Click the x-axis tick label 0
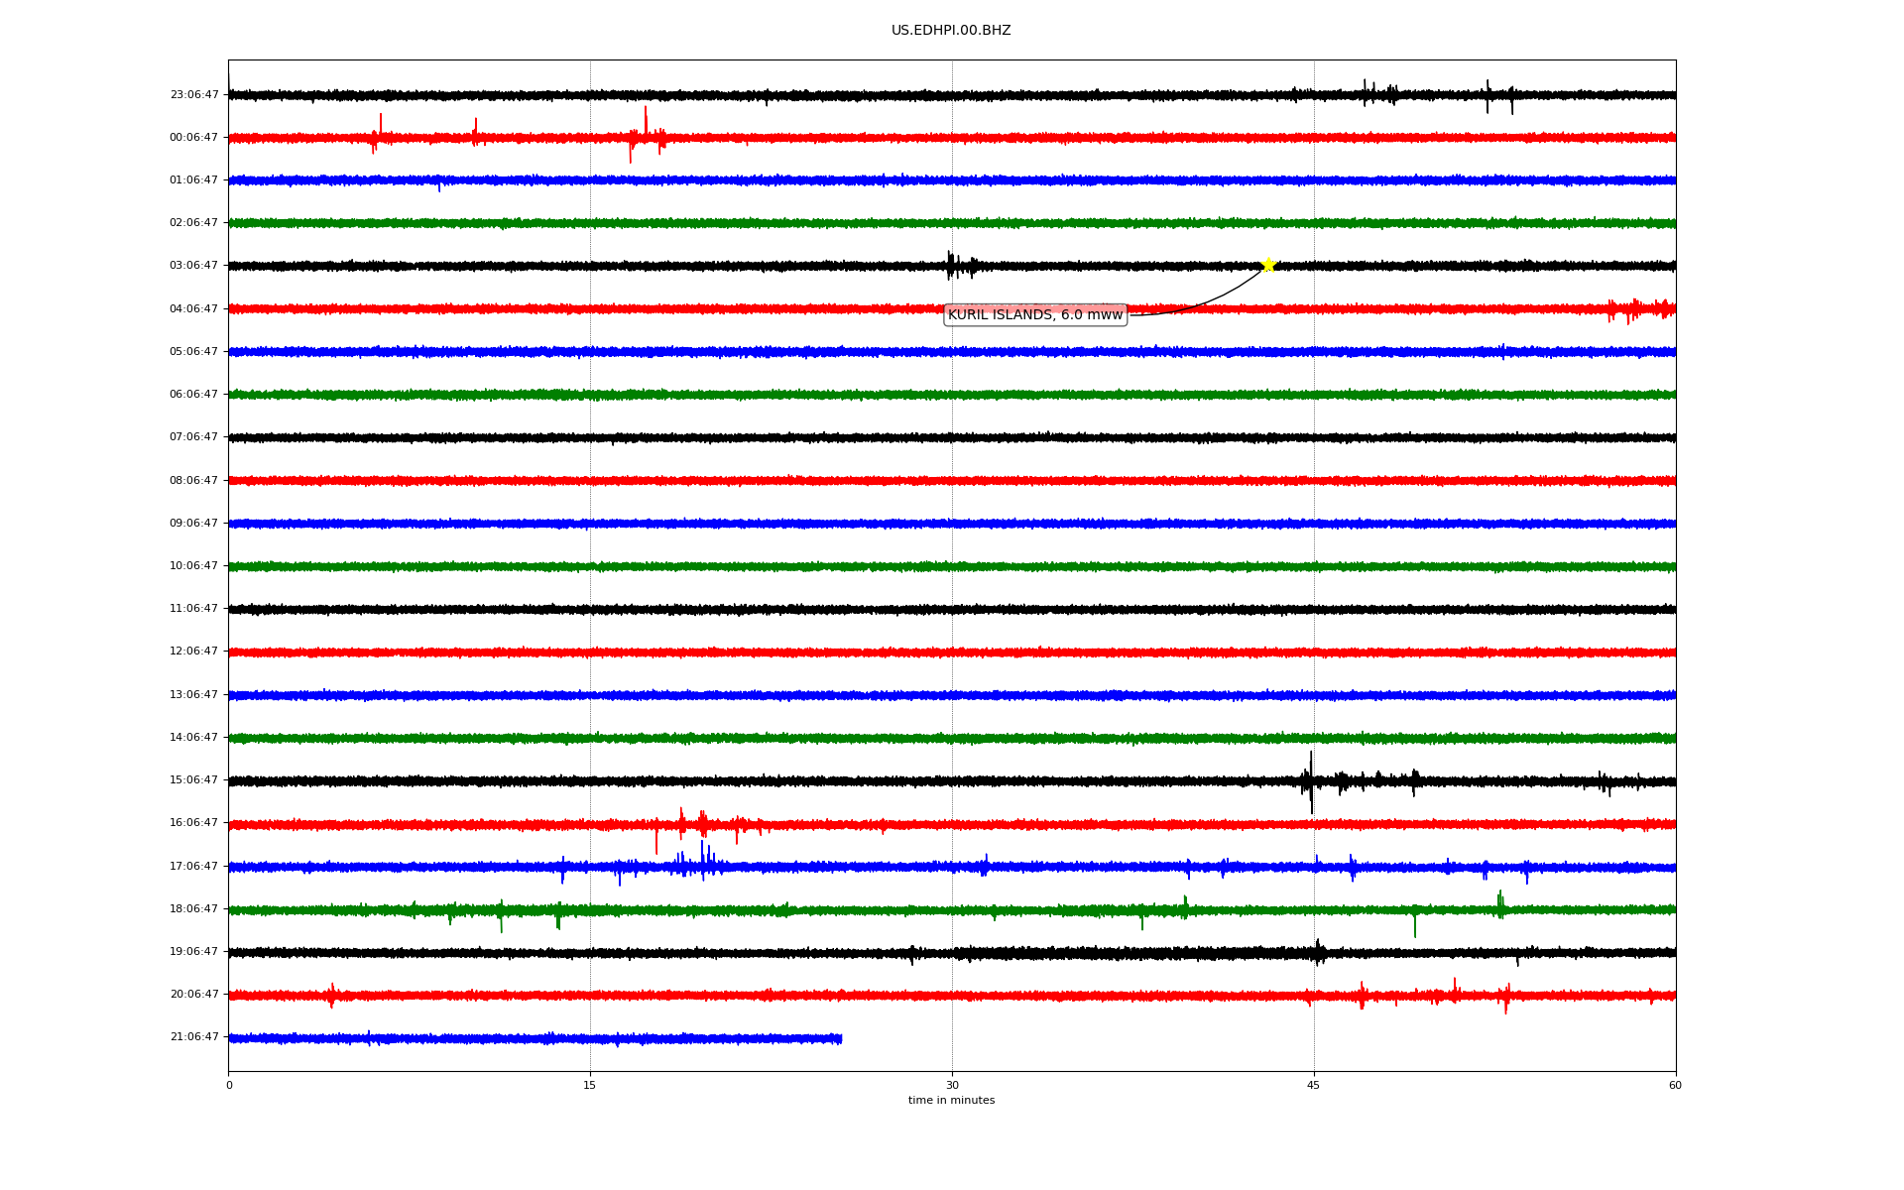This screenshot has height=1190, width=1904. (x=229, y=1086)
